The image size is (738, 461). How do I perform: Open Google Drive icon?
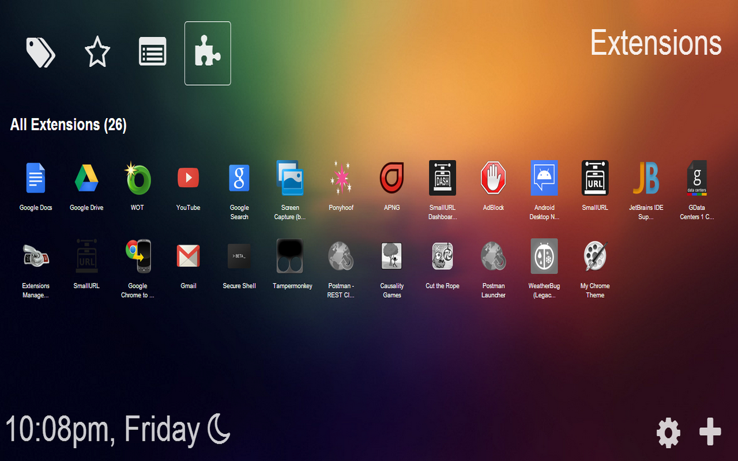tap(86, 177)
